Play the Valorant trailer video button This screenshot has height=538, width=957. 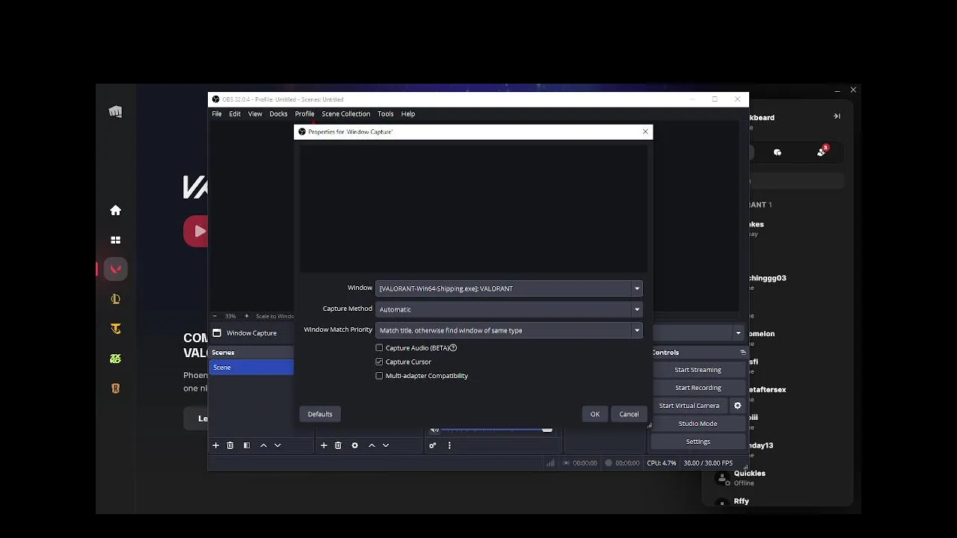coord(196,232)
